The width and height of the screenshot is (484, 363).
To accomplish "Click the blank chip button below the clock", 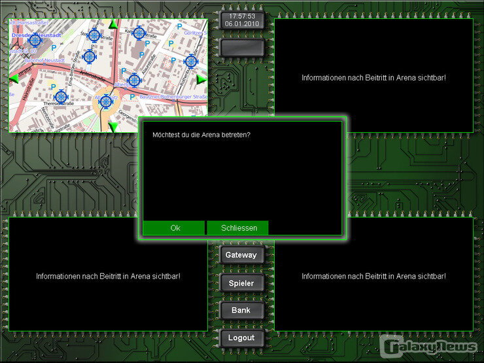I will 242,48.
